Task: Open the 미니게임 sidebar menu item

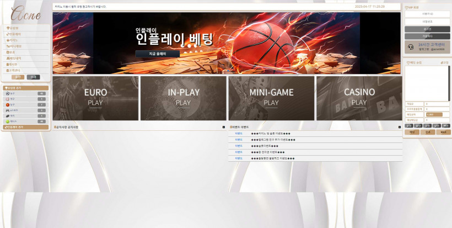Action: tap(26, 46)
